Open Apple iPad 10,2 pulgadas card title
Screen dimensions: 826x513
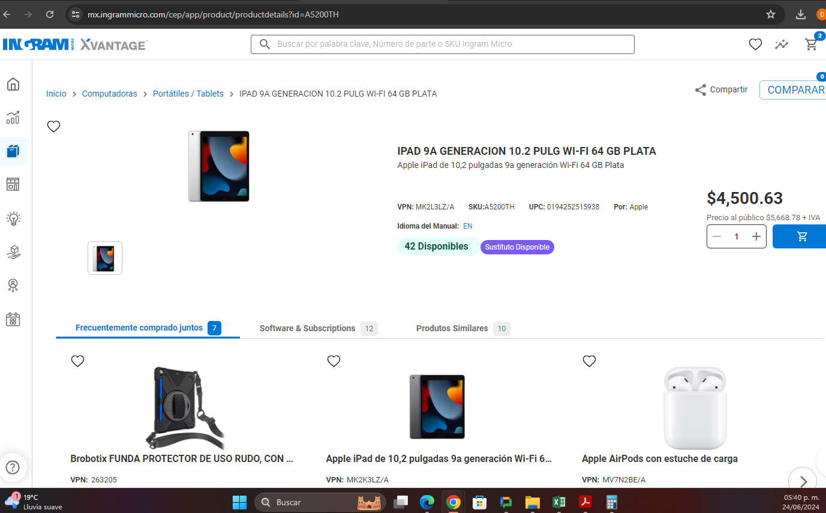coord(438,458)
